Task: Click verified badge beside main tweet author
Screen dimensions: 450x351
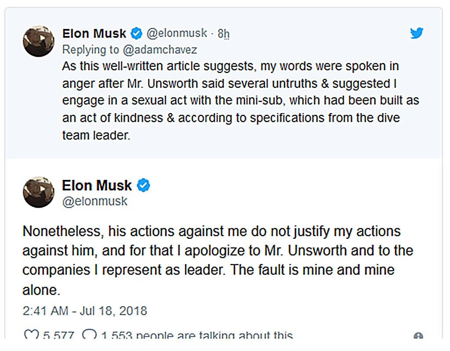Action: pyautogui.click(x=143, y=185)
